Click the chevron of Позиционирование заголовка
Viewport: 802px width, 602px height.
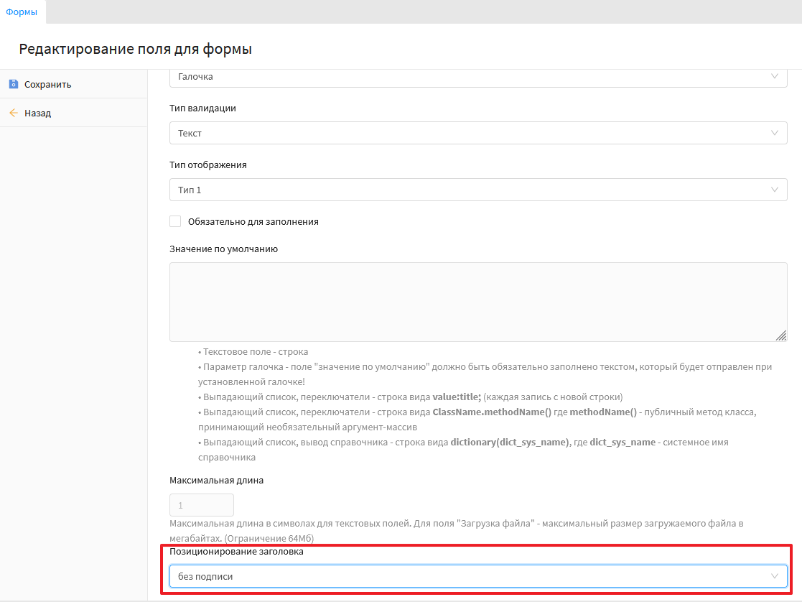click(774, 576)
